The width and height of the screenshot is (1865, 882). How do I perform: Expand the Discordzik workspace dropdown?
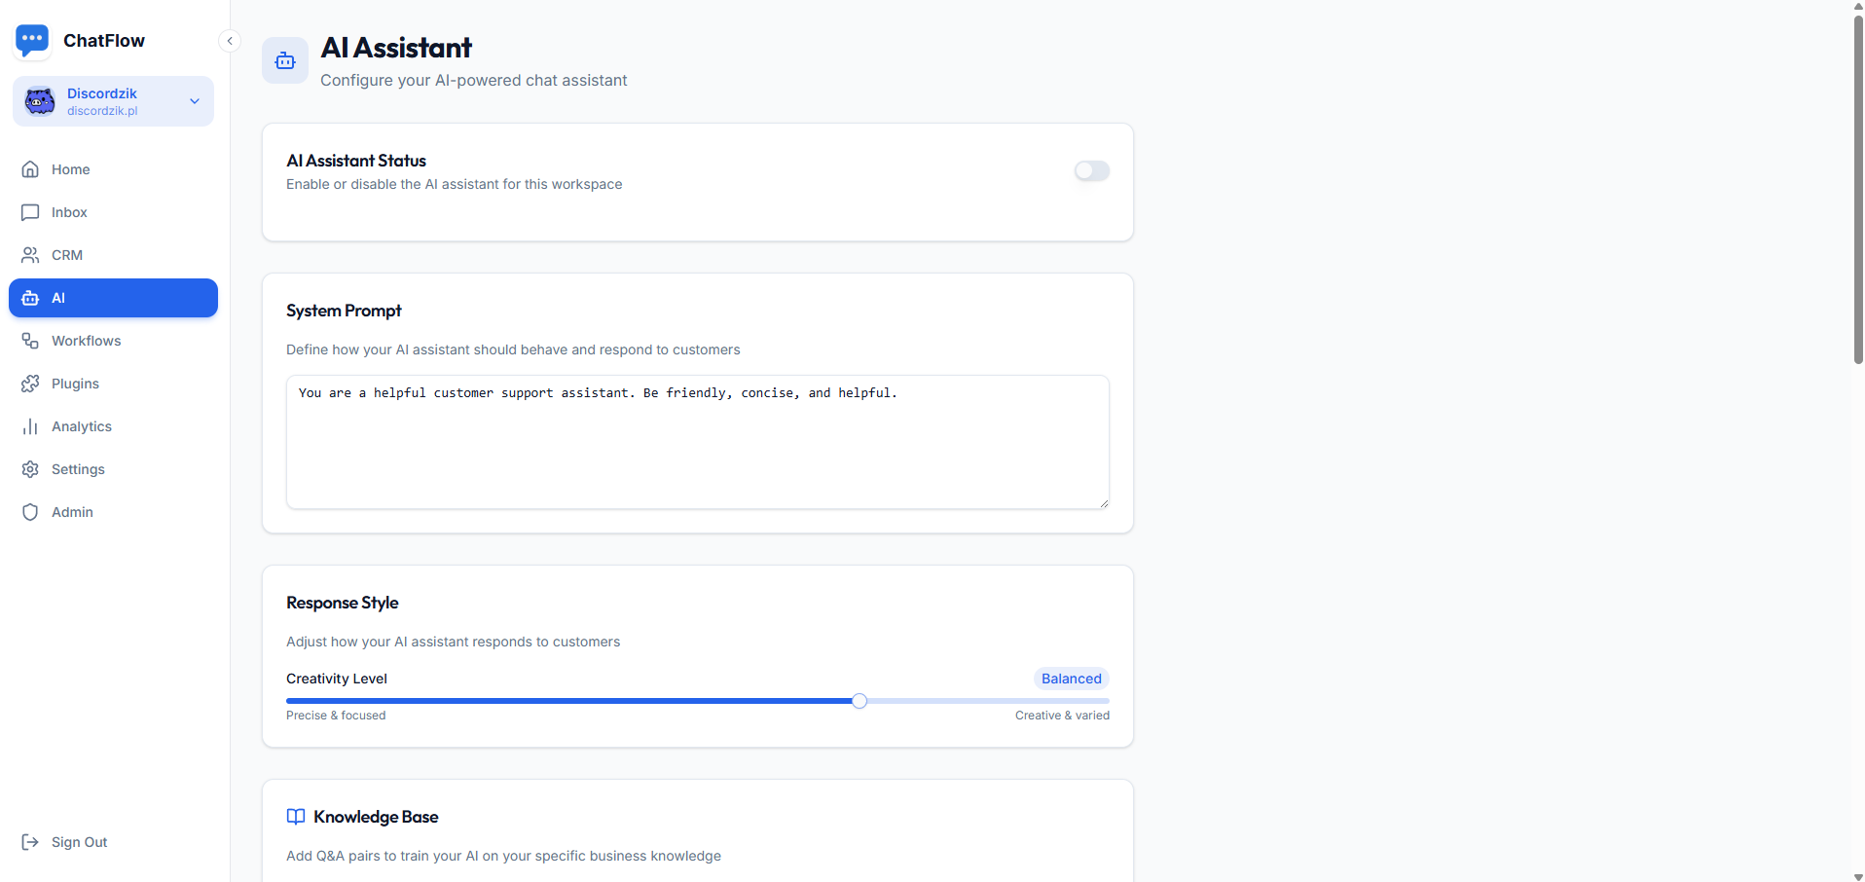[195, 101]
